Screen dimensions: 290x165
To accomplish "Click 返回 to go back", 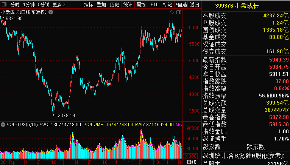I will (195, 5).
